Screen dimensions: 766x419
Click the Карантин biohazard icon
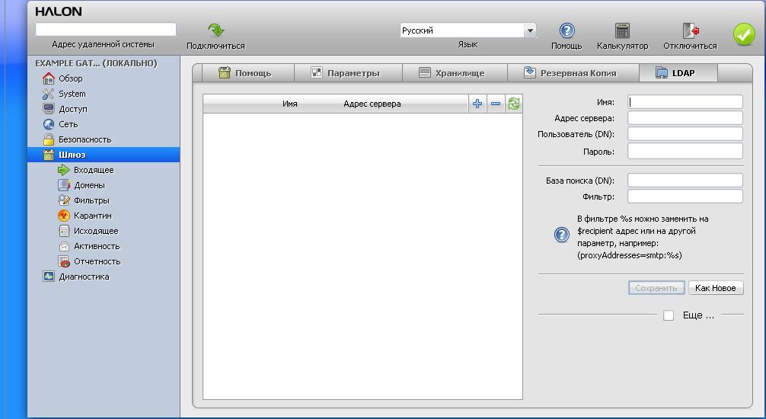(63, 216)
